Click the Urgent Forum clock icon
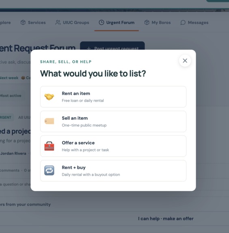Viewport: 229px width, 233px height. (102, 22)
